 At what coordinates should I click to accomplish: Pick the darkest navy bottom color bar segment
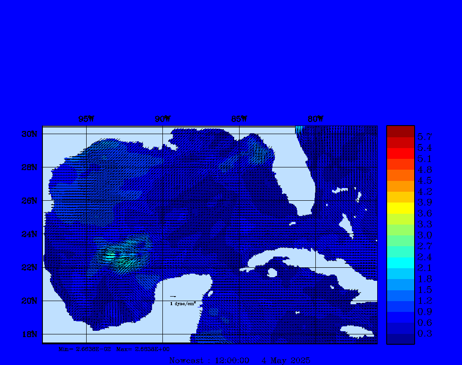point(401,338)
